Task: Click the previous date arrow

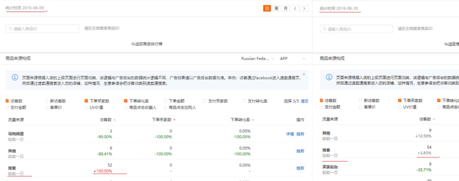Action: pos(295,8)
